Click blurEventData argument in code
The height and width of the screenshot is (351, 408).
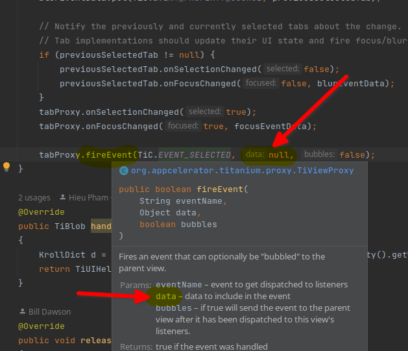[x=350, y=84]
